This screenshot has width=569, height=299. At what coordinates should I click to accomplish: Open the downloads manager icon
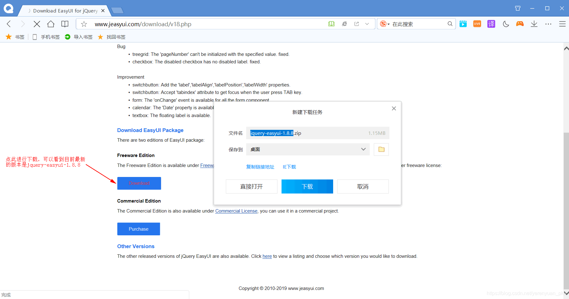534,24
